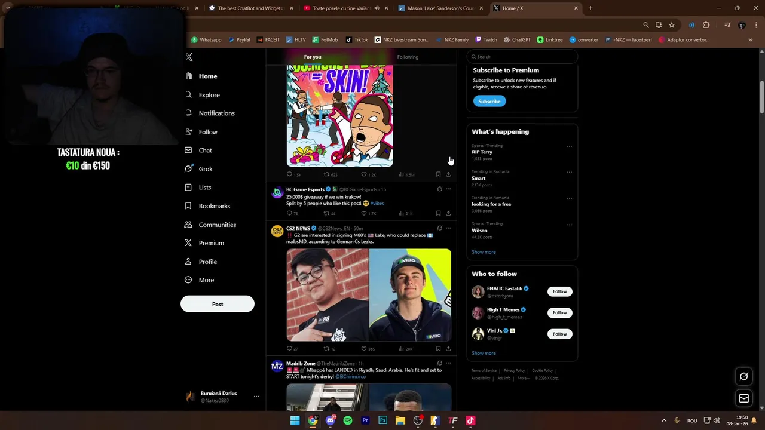Image resolution: width=765 pixels, height=430 pixels.
Task: Open Spotify from the taskbar
Action: 348,420
